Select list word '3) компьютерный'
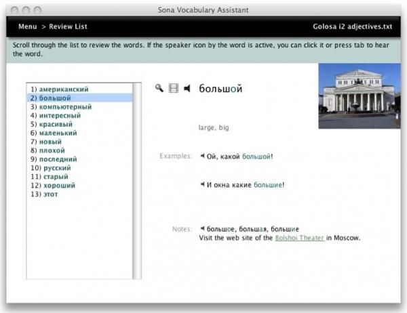Screen dimensions: 407x313 (x=79, y=107)
